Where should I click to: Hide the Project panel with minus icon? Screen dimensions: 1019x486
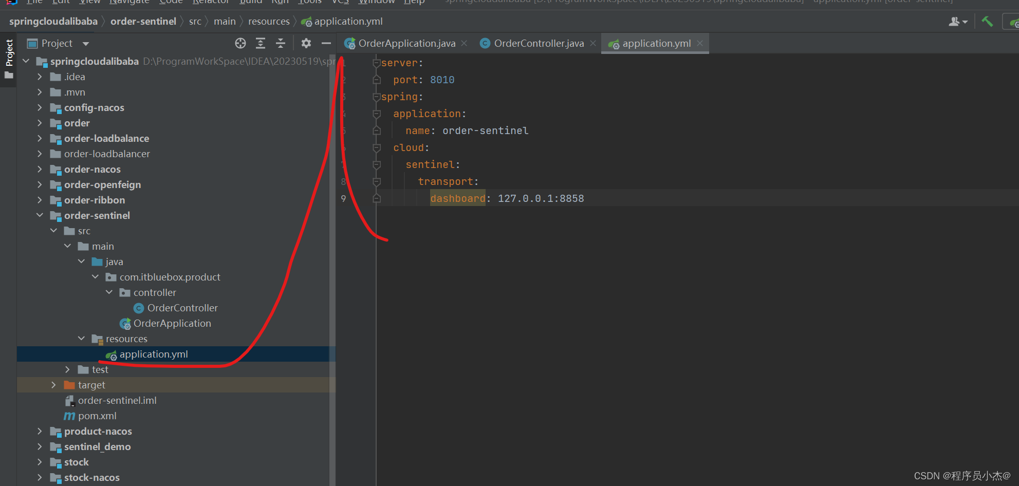pos(326,43)
